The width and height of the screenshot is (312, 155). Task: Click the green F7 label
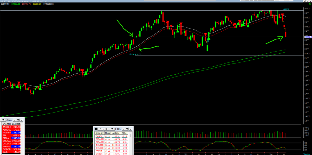(x=310, y=4)
